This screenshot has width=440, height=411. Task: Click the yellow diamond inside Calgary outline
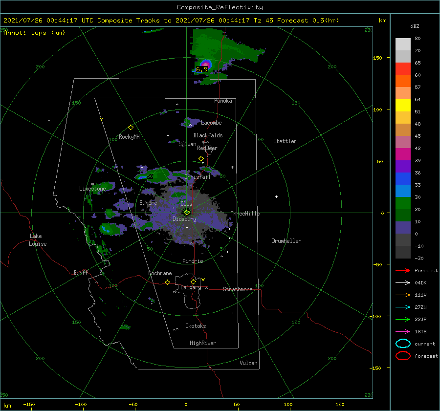click(x=193, y=281)
